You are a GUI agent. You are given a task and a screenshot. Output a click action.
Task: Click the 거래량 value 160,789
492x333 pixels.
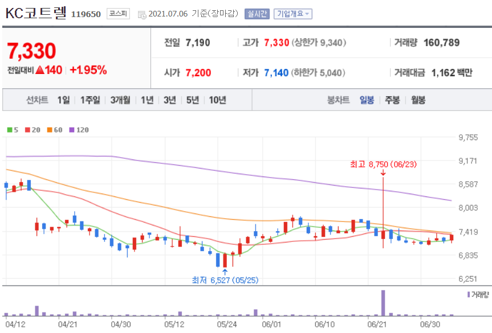441,43
